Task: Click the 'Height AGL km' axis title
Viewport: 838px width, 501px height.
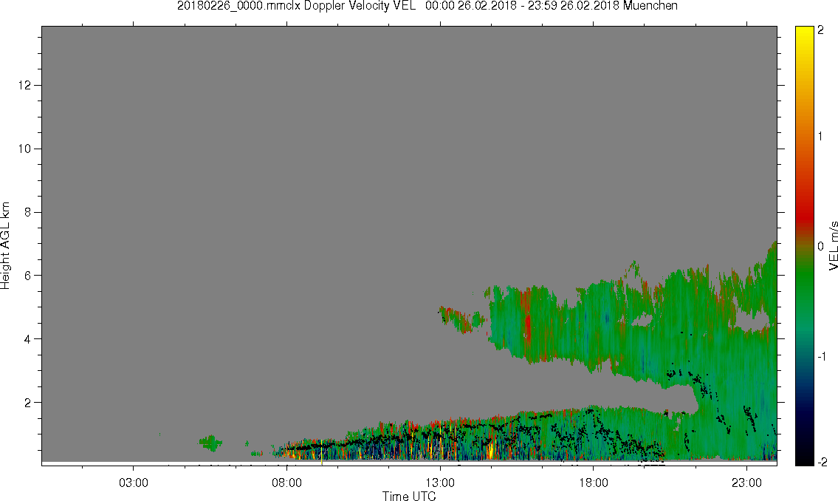Action: pyautogui.click(x=5, y=245)
